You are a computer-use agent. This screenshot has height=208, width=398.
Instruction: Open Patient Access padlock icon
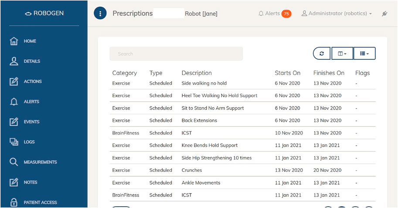[14, 202]
